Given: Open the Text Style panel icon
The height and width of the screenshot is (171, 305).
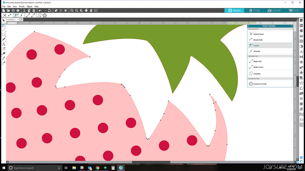Looking at the screenshot, I should pyautogui.click(x=301, y=52).
